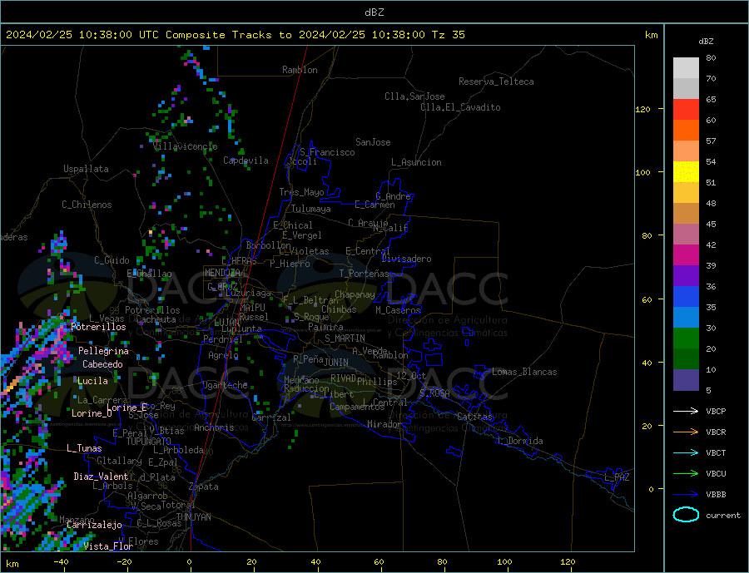Click the dark violet color swatch for 10 dBZ
The width and height of the screenshot is (749, 573).
686,380
